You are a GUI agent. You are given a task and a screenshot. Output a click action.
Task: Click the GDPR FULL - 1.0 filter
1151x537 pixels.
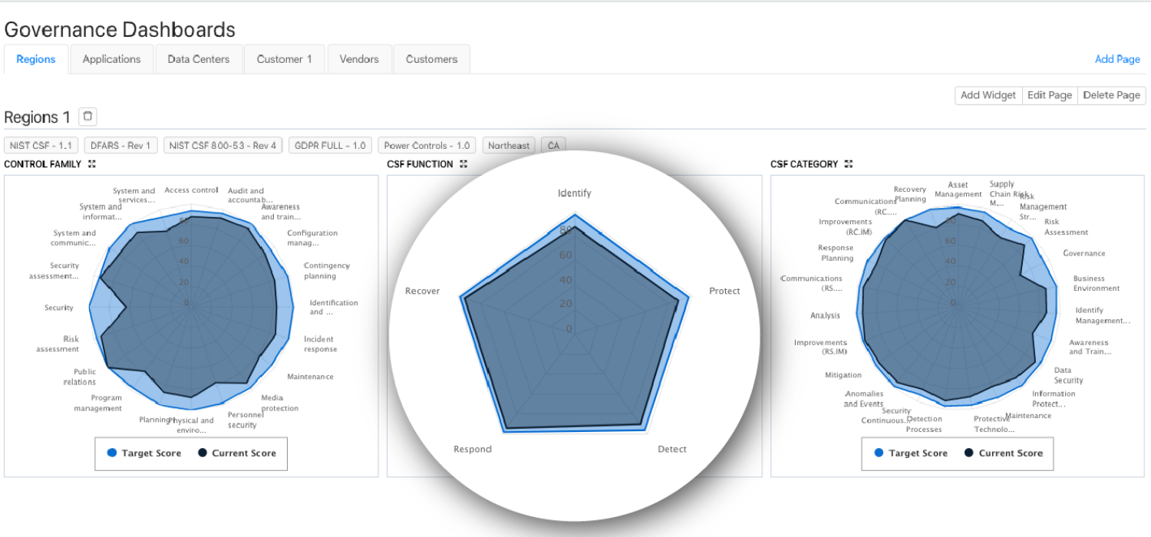click(330, 145)
